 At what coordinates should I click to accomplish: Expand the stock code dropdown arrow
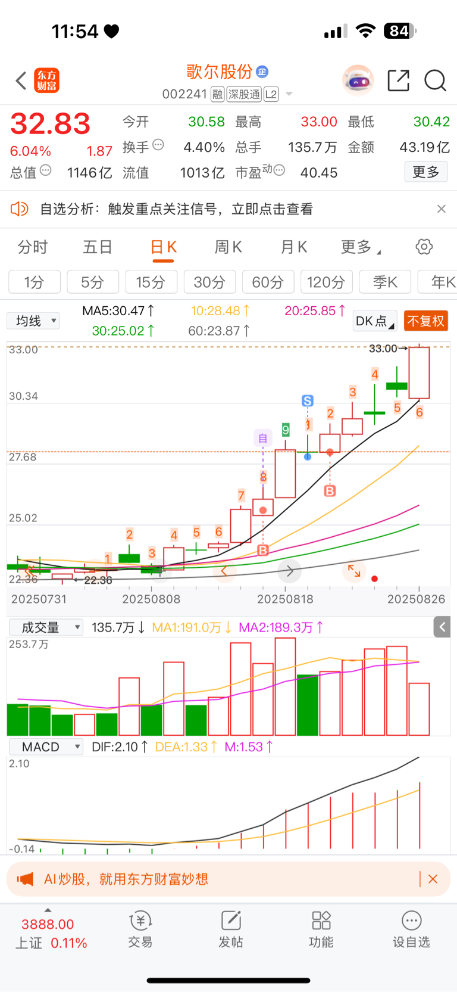[289, 94]
